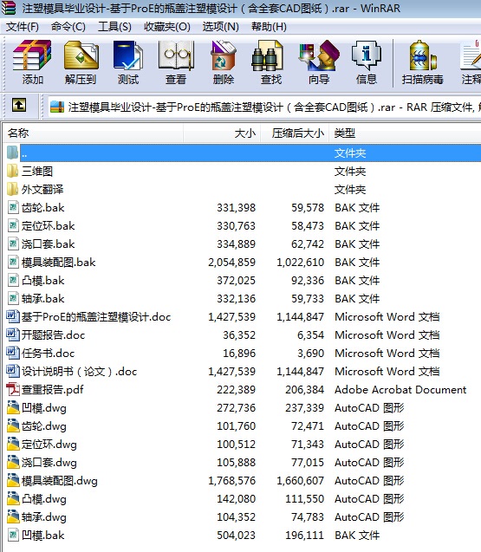This screenshot has height=552, width=481.
Task: Click the 模具装配图.dwg AutoCAD icon
Action: click(13, 481)
